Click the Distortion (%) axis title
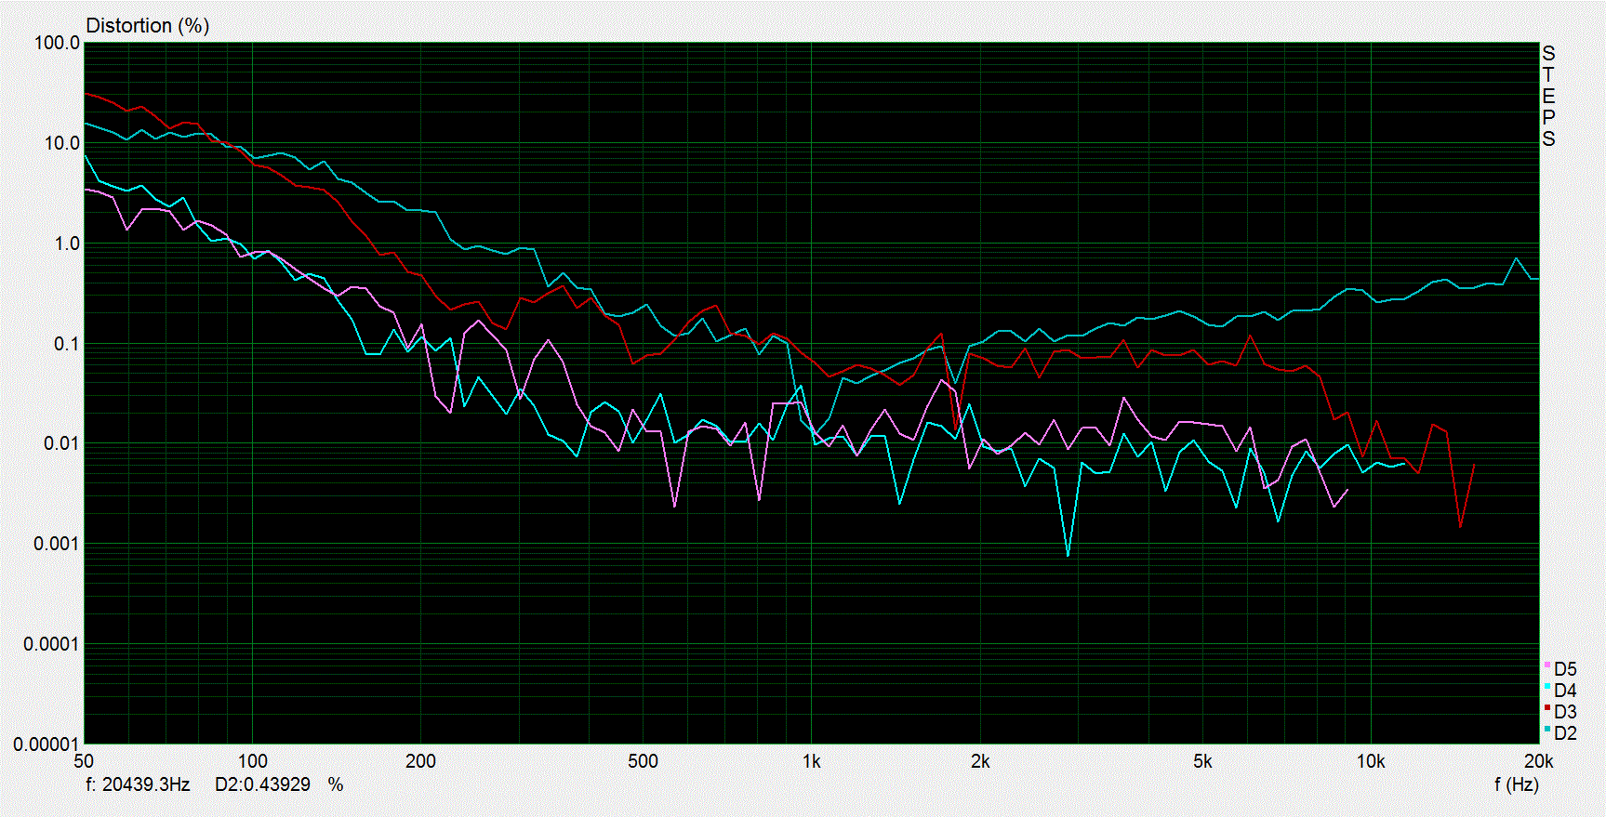The image size is (1606, 817). [147, 26]
